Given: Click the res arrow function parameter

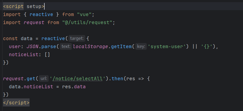Looking at the screenshot, I should click(131, 79).
